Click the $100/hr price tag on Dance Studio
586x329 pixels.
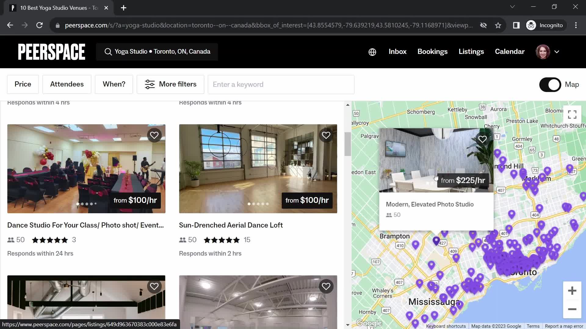[135, 200]
